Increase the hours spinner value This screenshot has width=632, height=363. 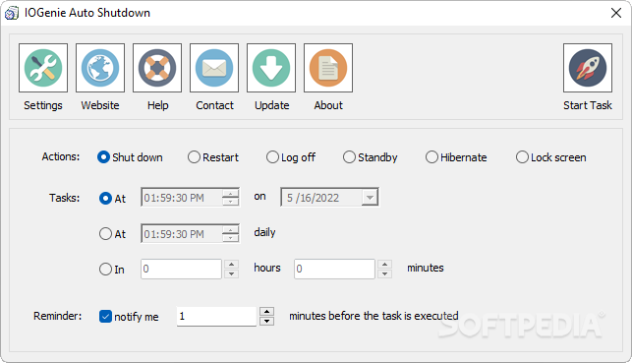[x=231, y=265]
